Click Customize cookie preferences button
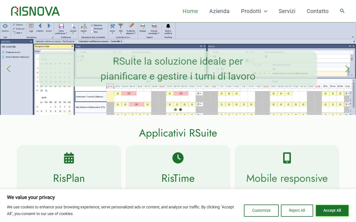 261,211
